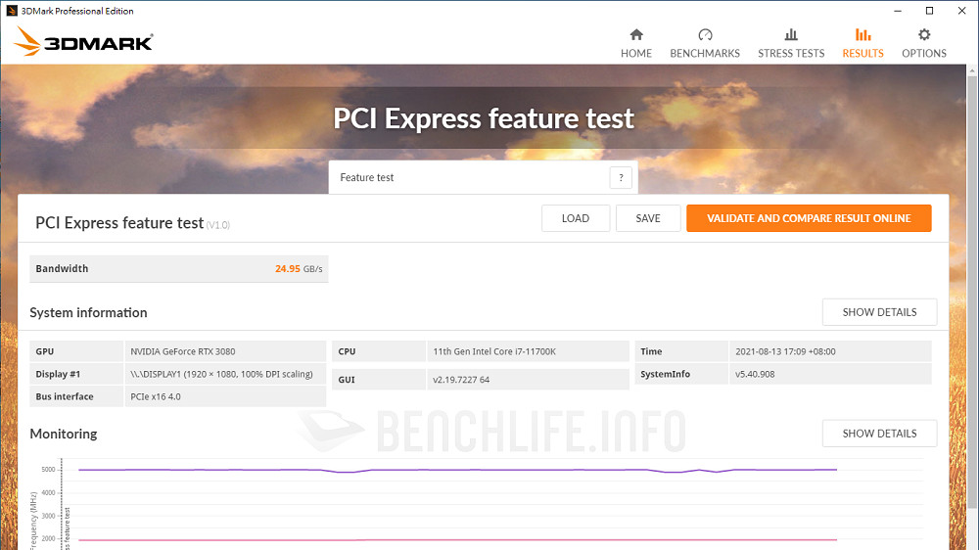This screenshot has height=550, width=979.
Task: Click the System information section heading
Action: tap(89, 313)
